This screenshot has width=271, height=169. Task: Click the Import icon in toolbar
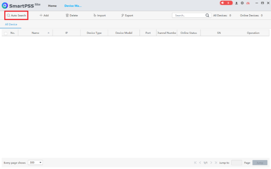(x=95, y=16)
